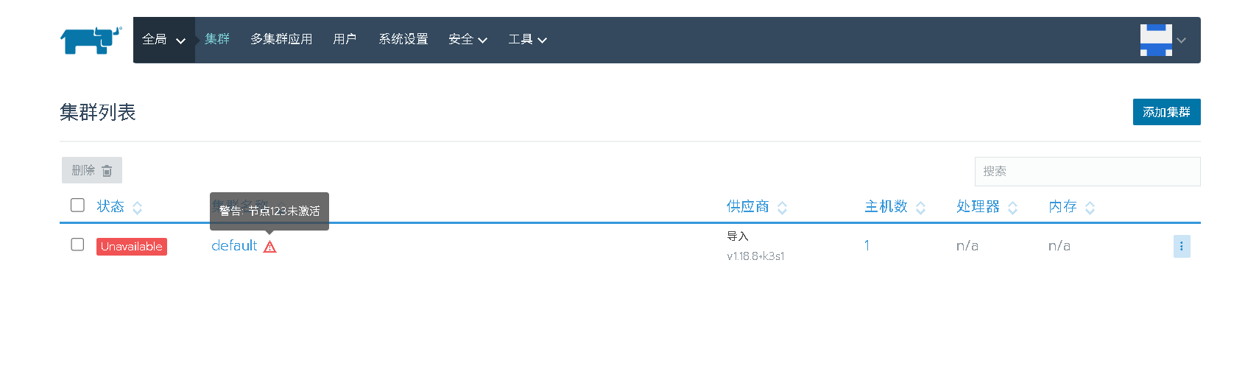Viewport: 1259px width, 369px height.
Task: Expand the 全局 scope dropdown
Action: click(x=163, y=40)
